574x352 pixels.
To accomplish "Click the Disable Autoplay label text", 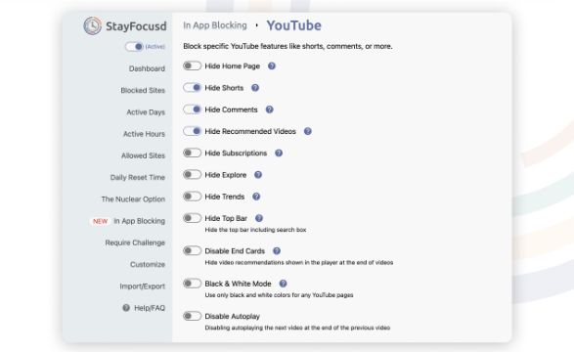I will pos(233,316).
